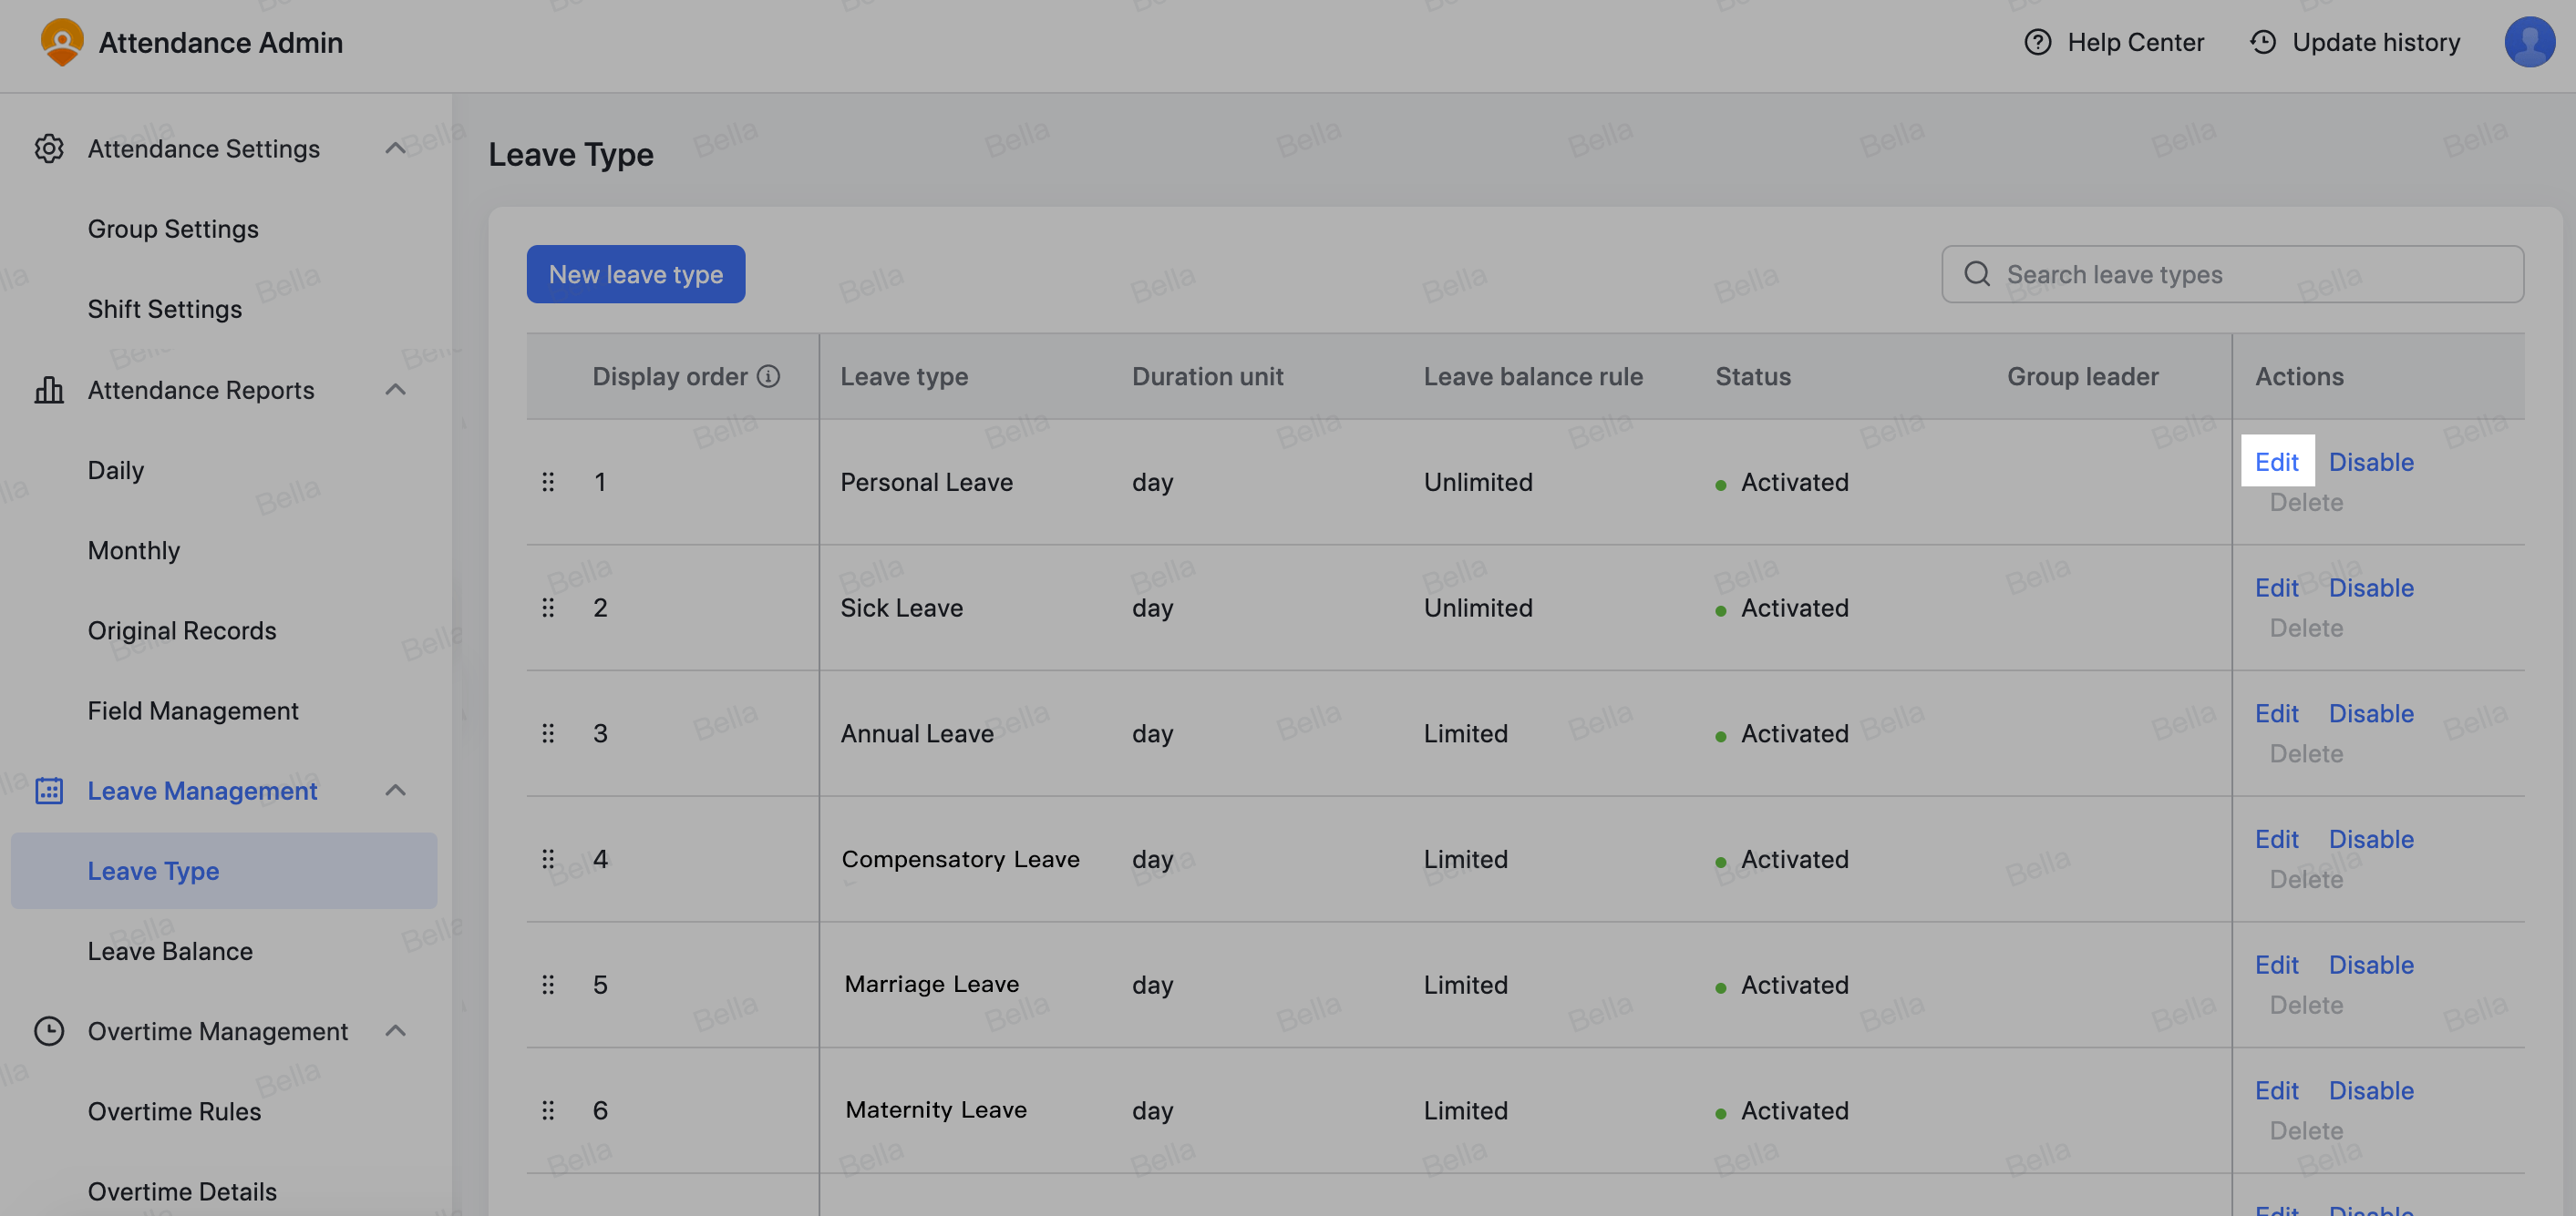The image size is (2576, 1216).
Task: Click the Leave Management calendar icon
Action: [x=50, y=790]
